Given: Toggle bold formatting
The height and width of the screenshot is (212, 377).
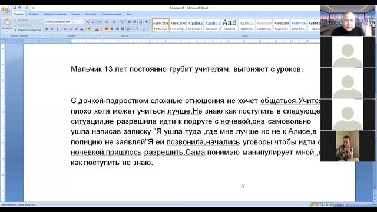Looking at the screenshot, I should (x=47, y=29).
